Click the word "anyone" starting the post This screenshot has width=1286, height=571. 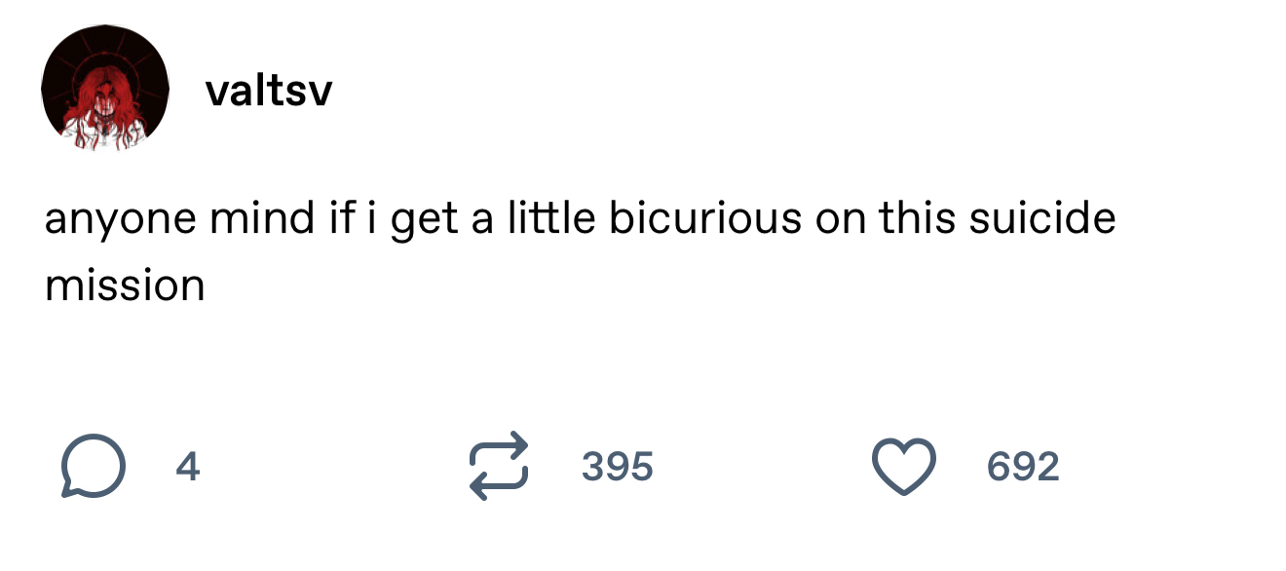119,218
